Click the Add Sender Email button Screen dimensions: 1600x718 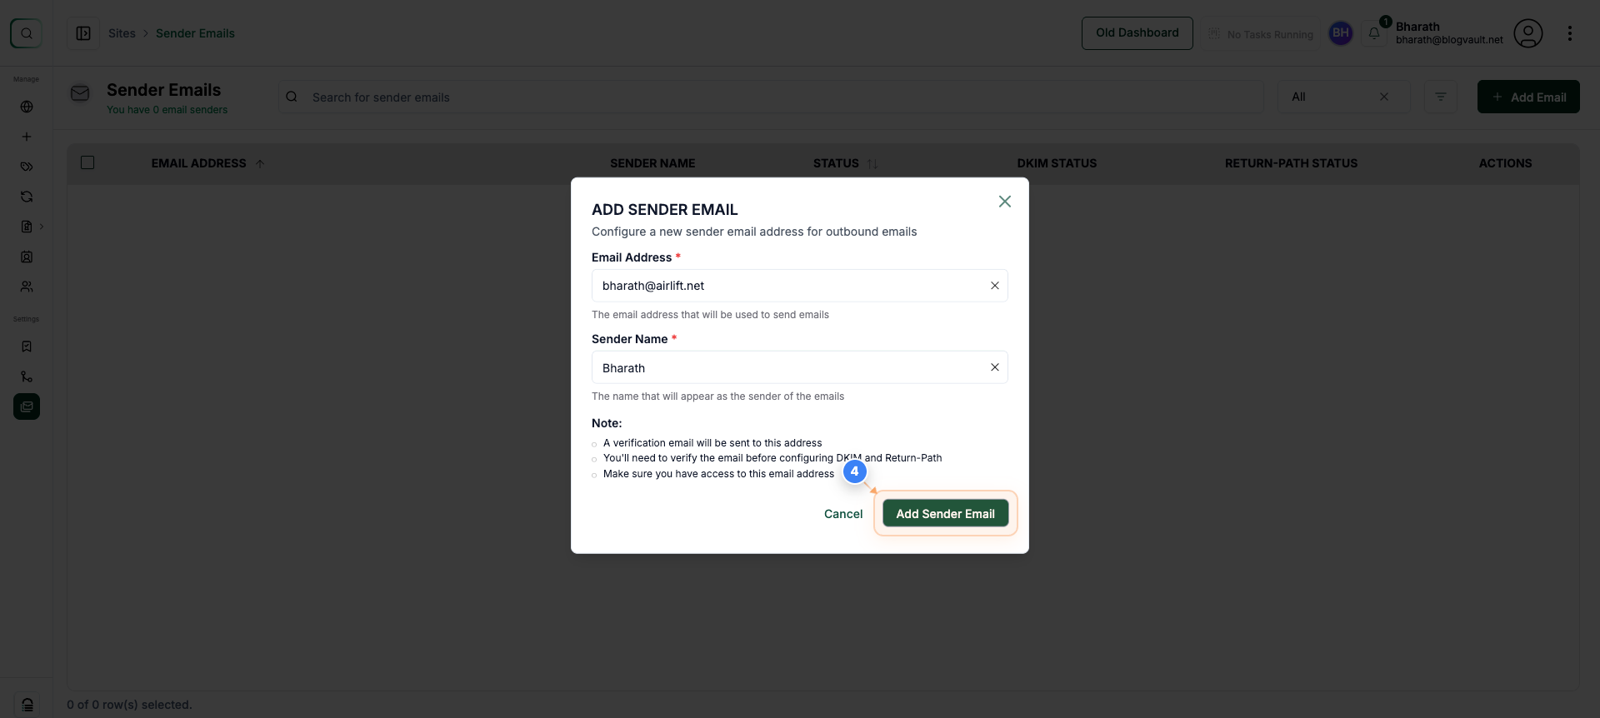(x=945, y=513)
